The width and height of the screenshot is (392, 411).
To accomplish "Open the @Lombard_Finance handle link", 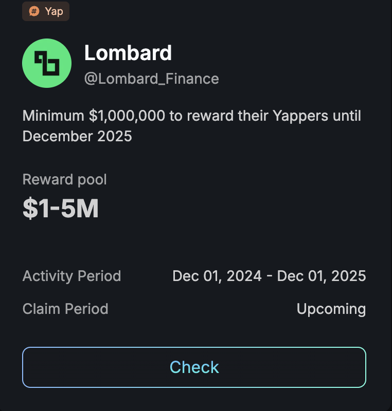I will 151,79.
